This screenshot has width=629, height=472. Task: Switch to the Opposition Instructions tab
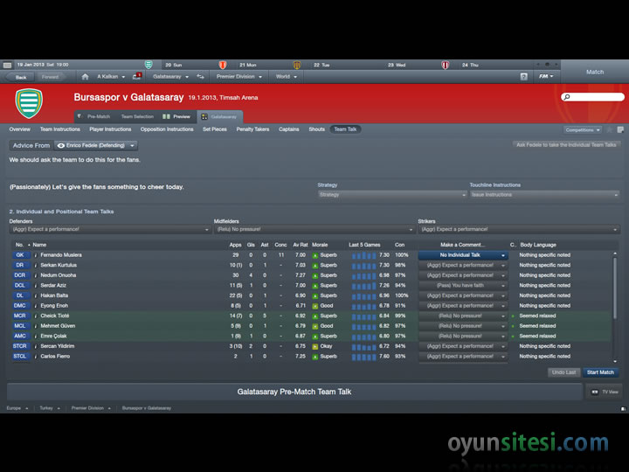point(167,129)
